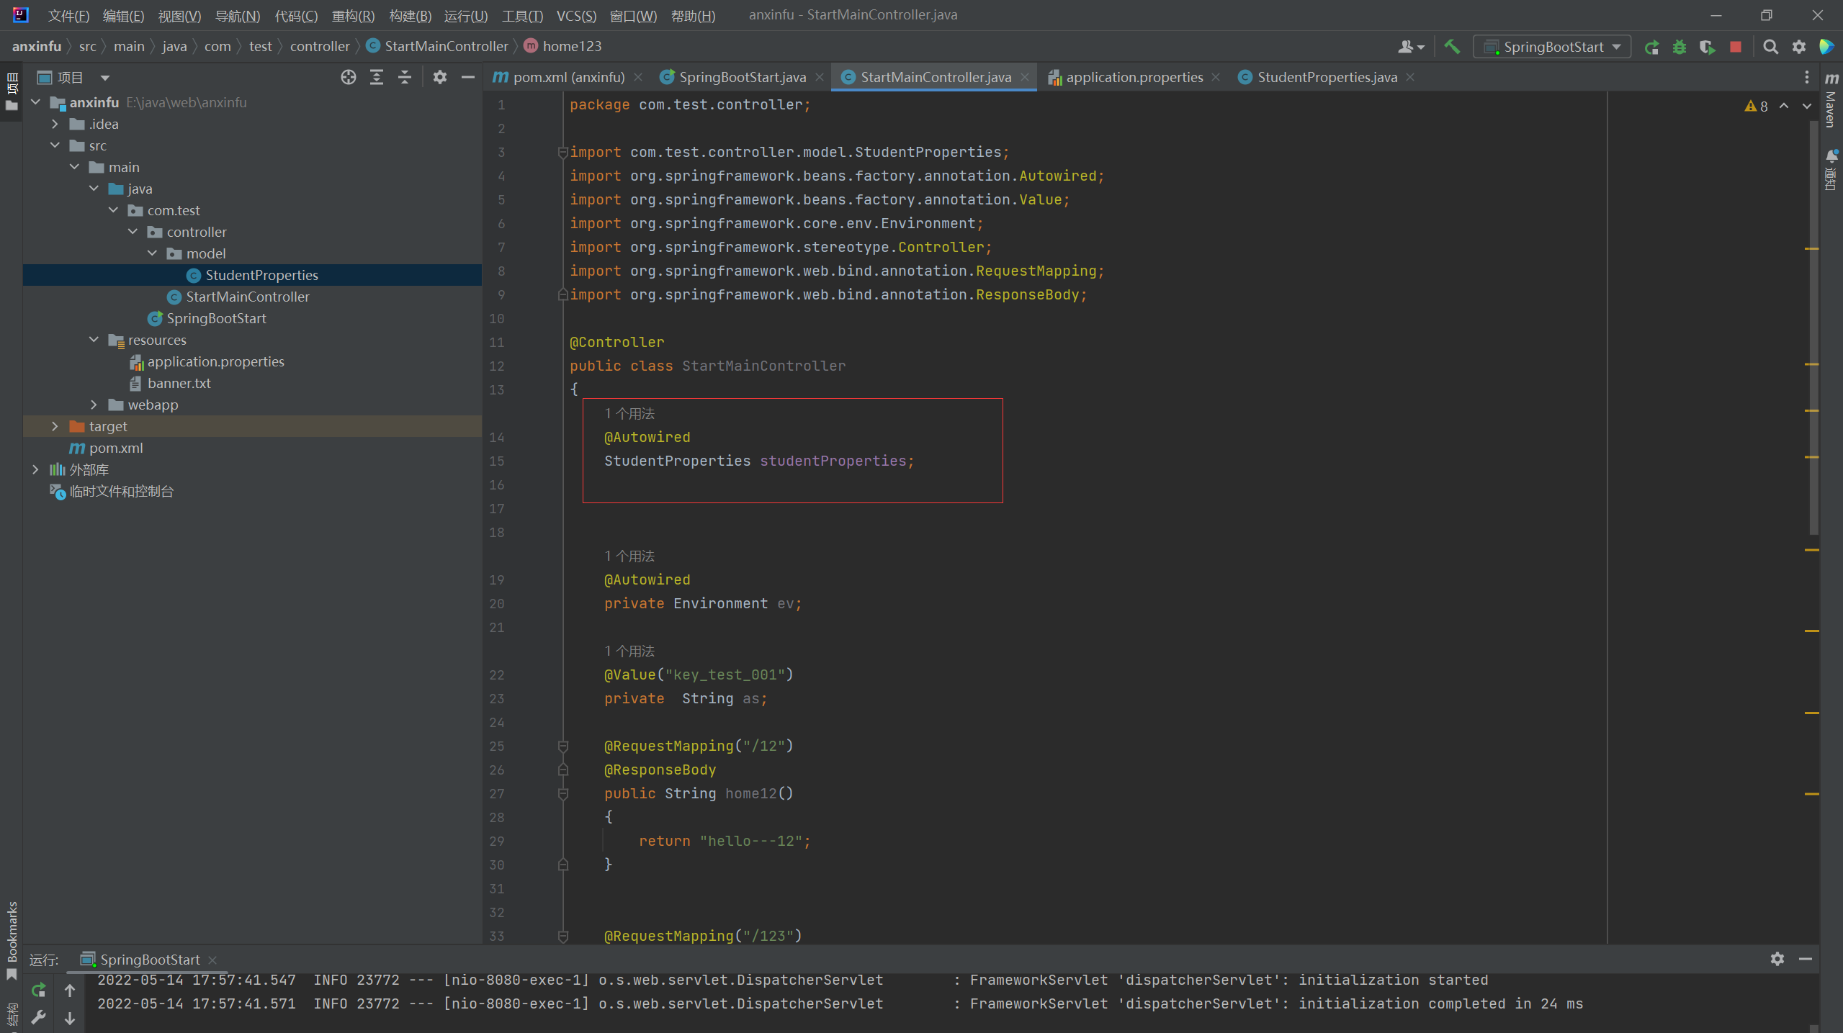Image resolution: width=1843 pixels, height=1033 pixels.
Task: Click the StartMainController breadcrumb
Action: [446, 46]
